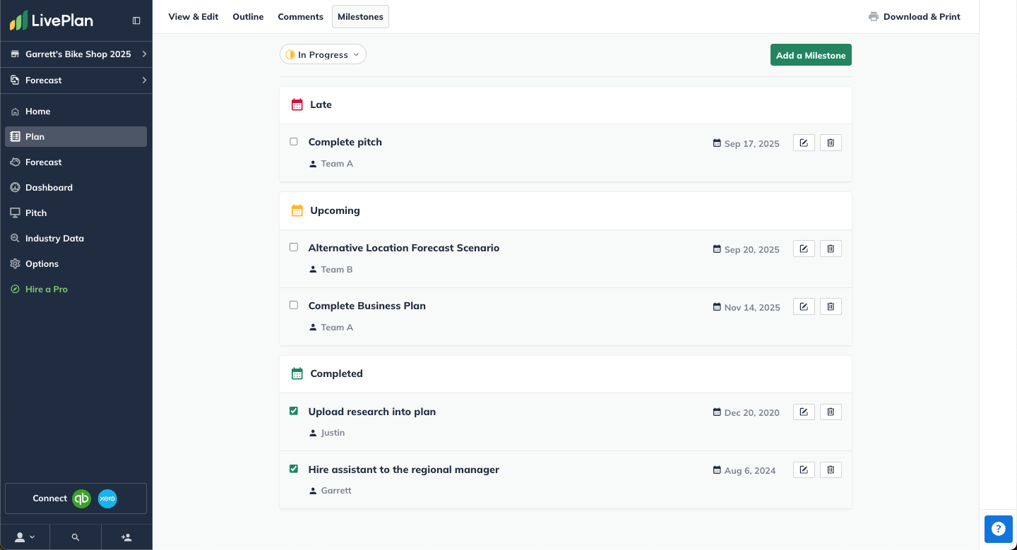Check off the Complete Business Plan milestone
The height and width of the screenshot is (550, 1017).
(x=294, y=305)
